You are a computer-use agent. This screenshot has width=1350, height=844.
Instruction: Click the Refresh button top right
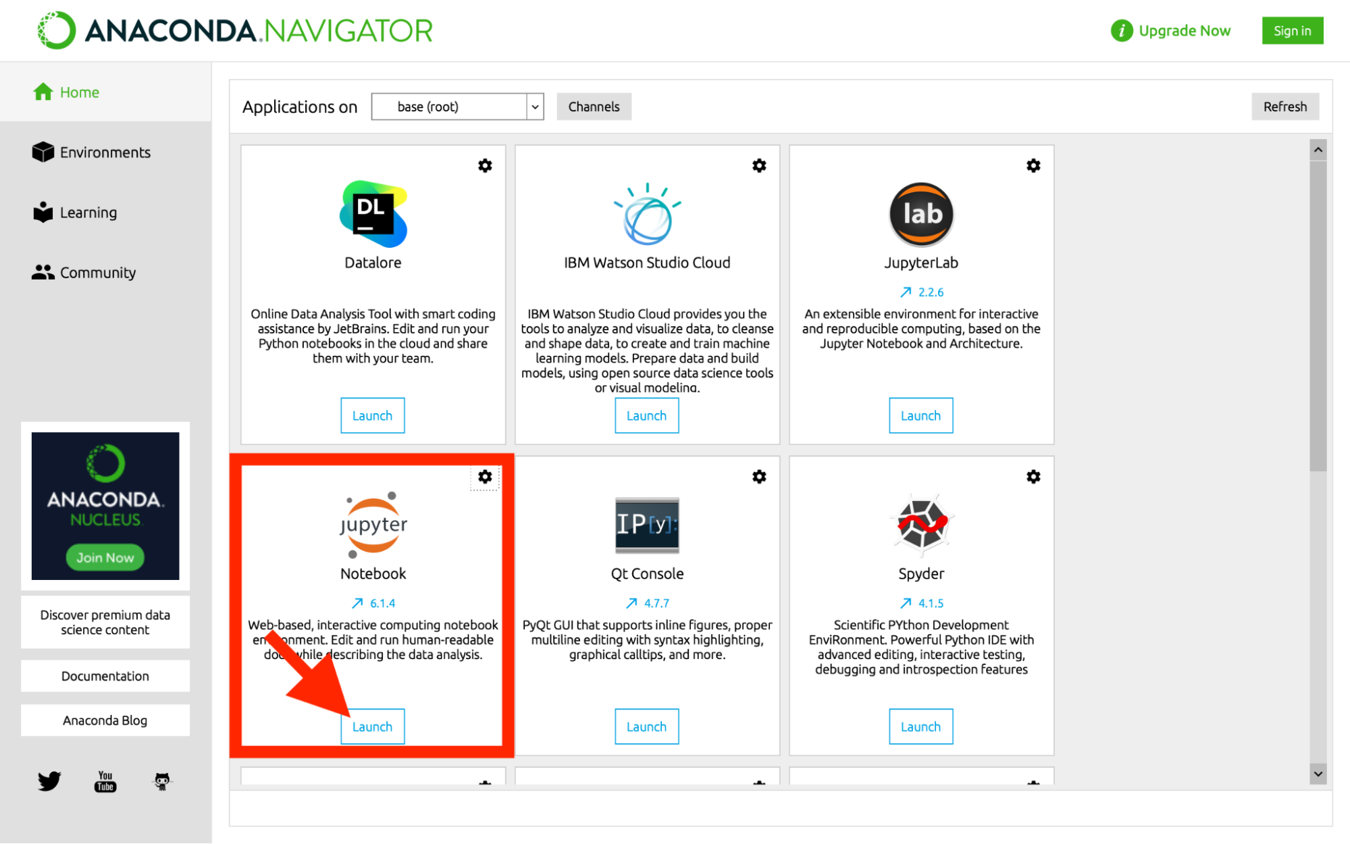coord(1284,107)
